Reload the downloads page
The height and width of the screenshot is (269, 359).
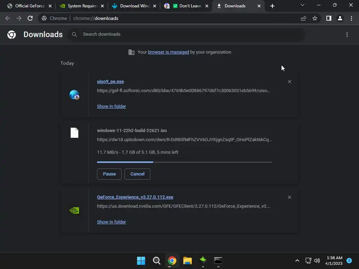30,18
